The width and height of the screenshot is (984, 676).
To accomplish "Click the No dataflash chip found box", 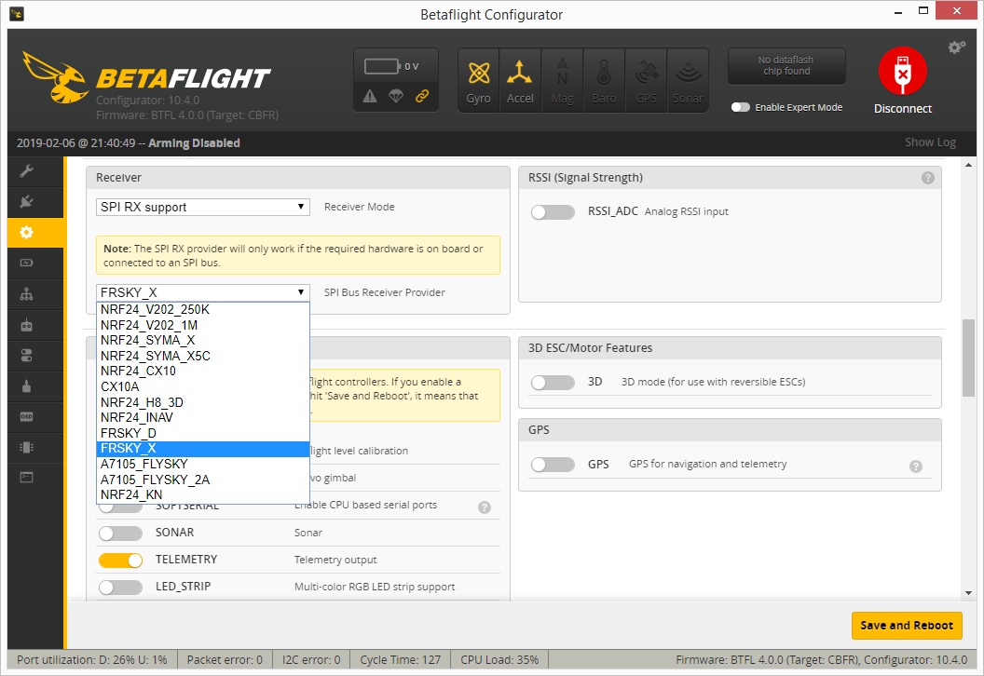I will click(786, 66).
